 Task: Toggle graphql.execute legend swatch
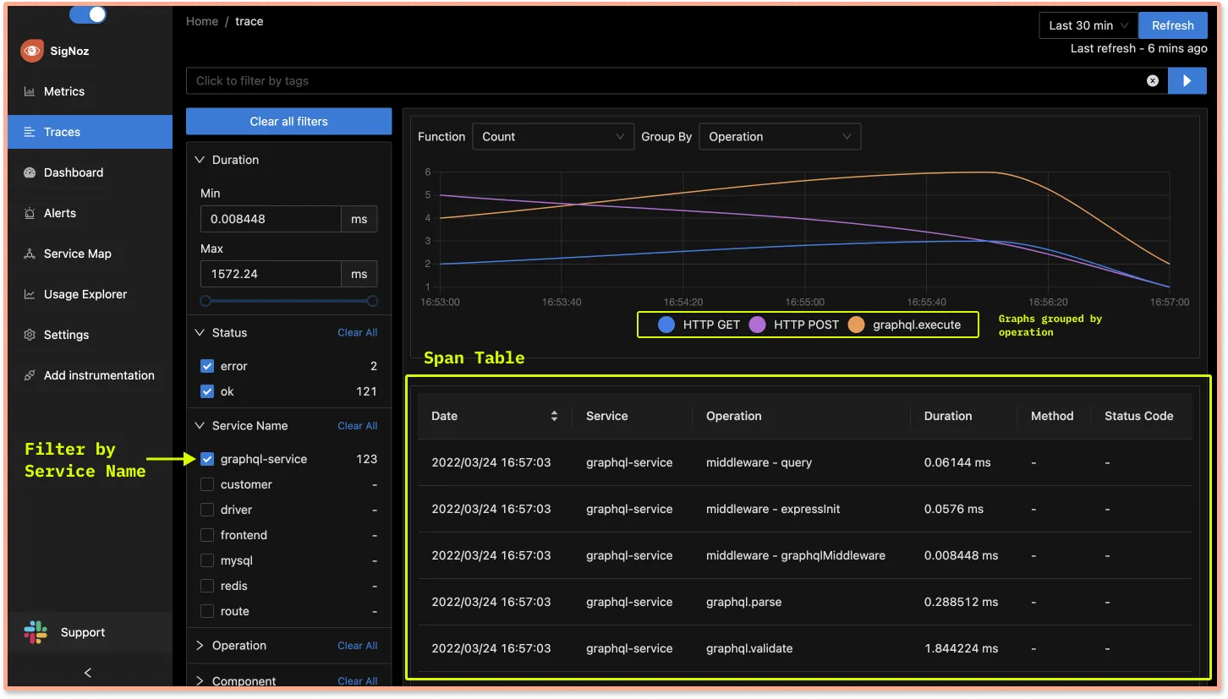pos(856,325)
